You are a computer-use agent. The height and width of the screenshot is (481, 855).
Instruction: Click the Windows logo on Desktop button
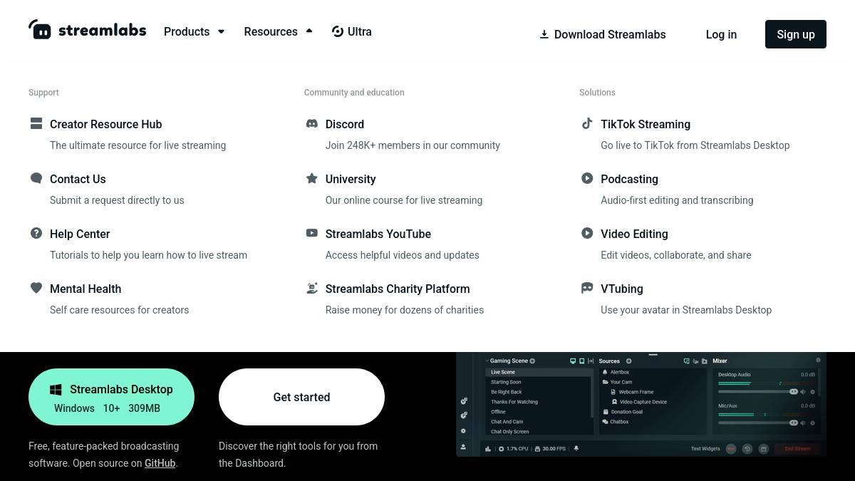56,390
